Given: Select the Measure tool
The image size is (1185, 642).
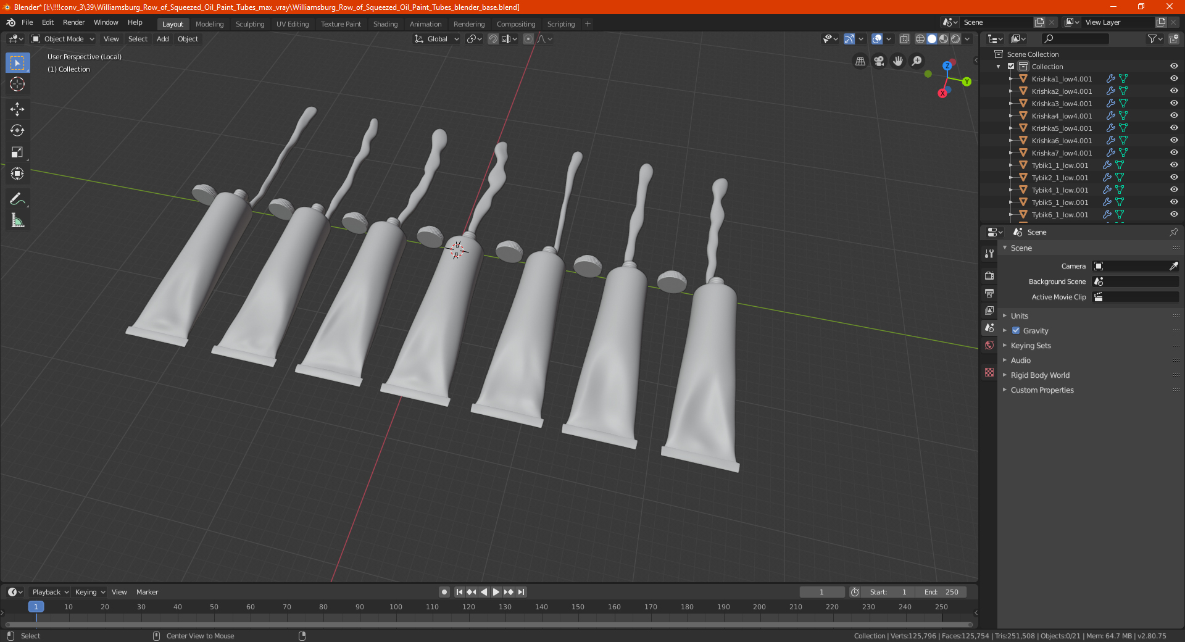Looking at the screenshot, I should point(17,220).
